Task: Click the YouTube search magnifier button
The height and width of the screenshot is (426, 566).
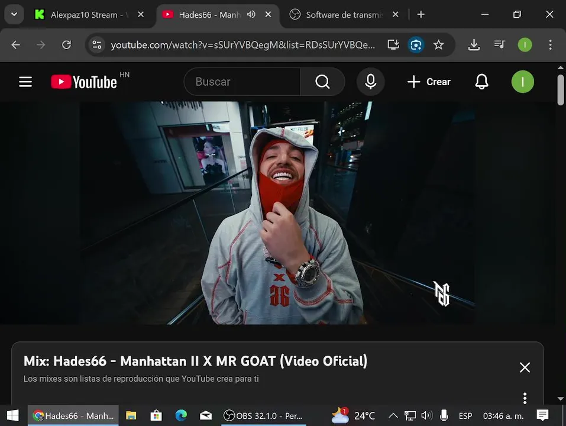Action: (322, 82)
